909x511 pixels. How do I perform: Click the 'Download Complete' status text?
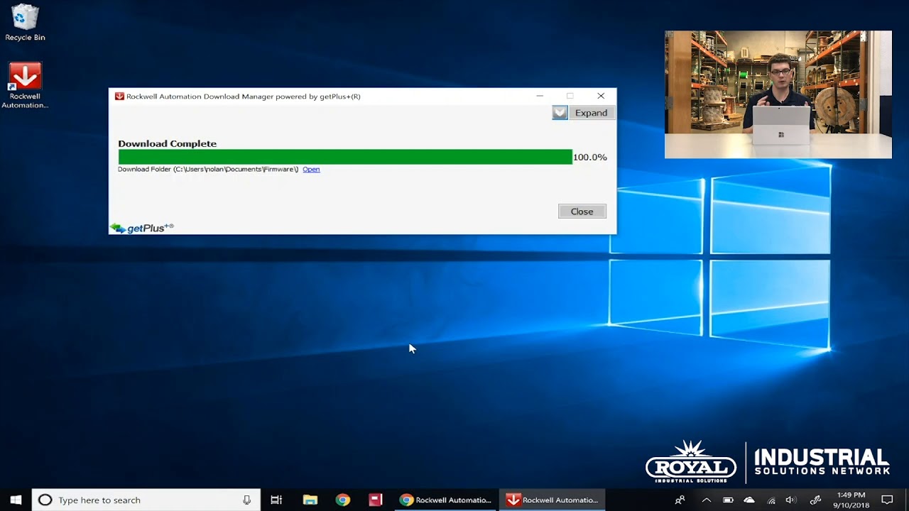tap(167, 143)
